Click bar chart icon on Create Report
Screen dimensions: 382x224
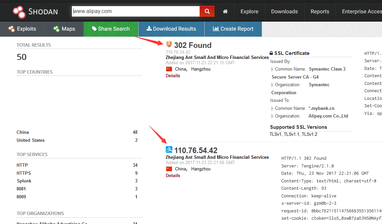click(x=216, y=29)
